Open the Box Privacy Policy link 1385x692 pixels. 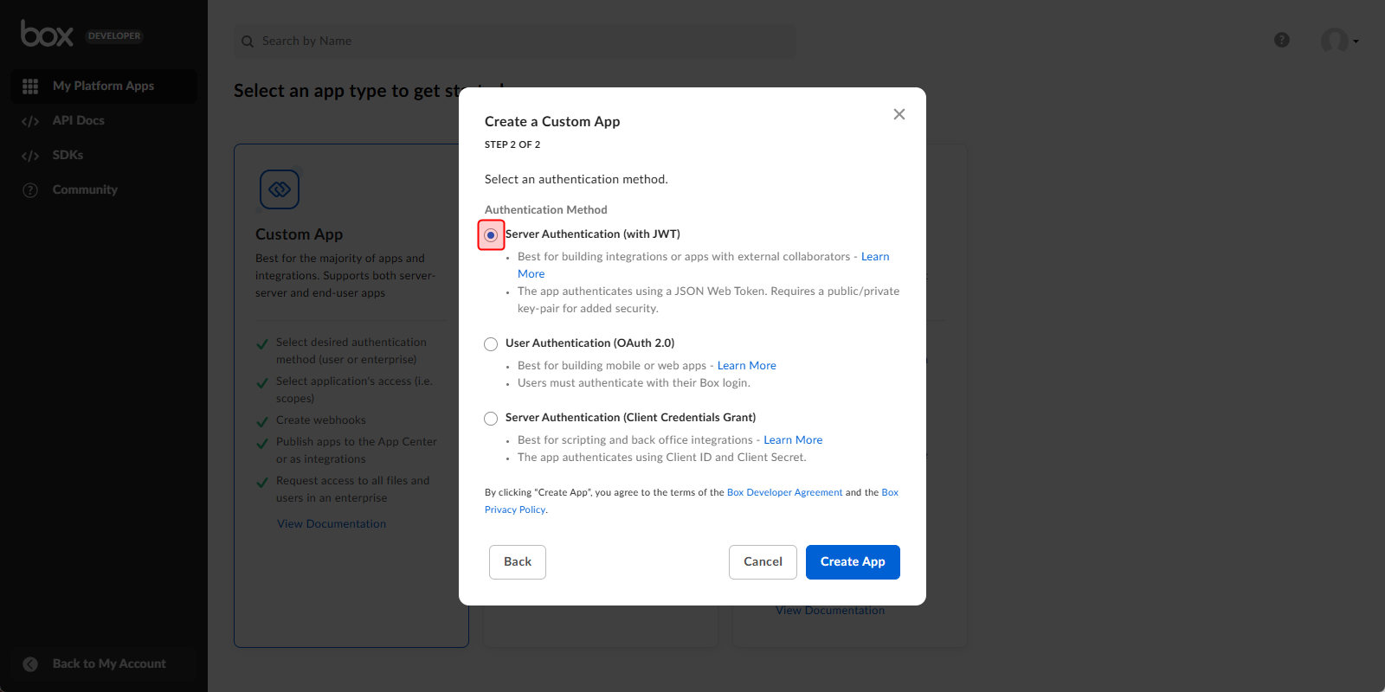click(x=515, y=510)
